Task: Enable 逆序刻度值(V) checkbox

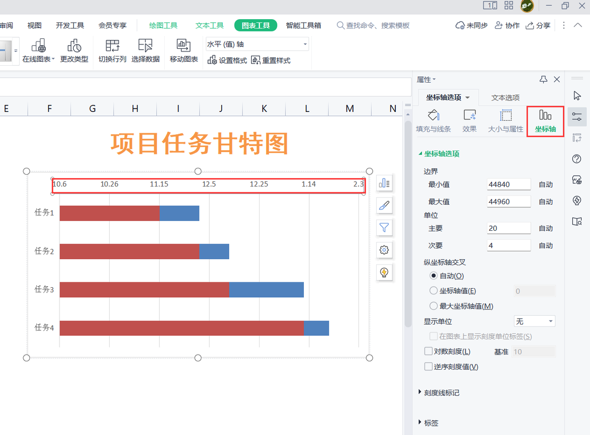Action: pyautogui.click(x=428, y=366)
